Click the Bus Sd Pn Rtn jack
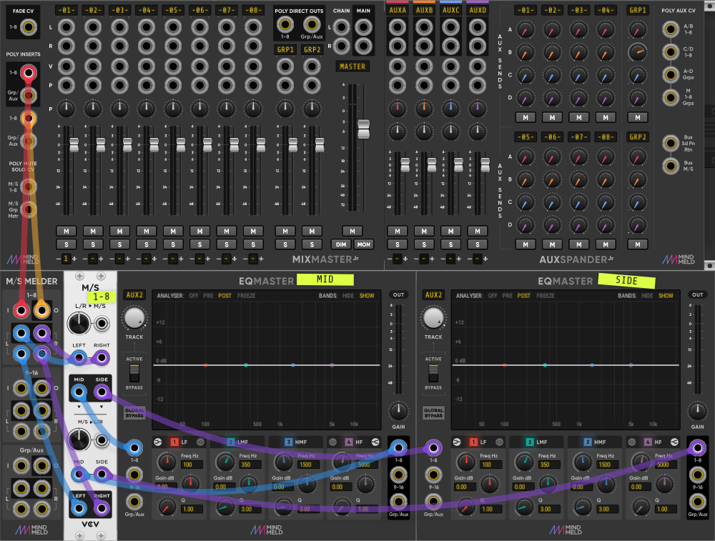 [671, 143]
